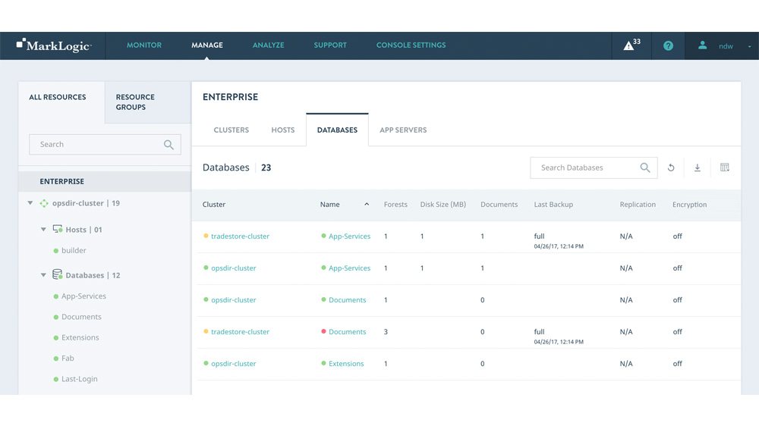This screenshot has height=426, width=759.
Task: Switch to the Resource Groups tab
Action: (135, 102)
